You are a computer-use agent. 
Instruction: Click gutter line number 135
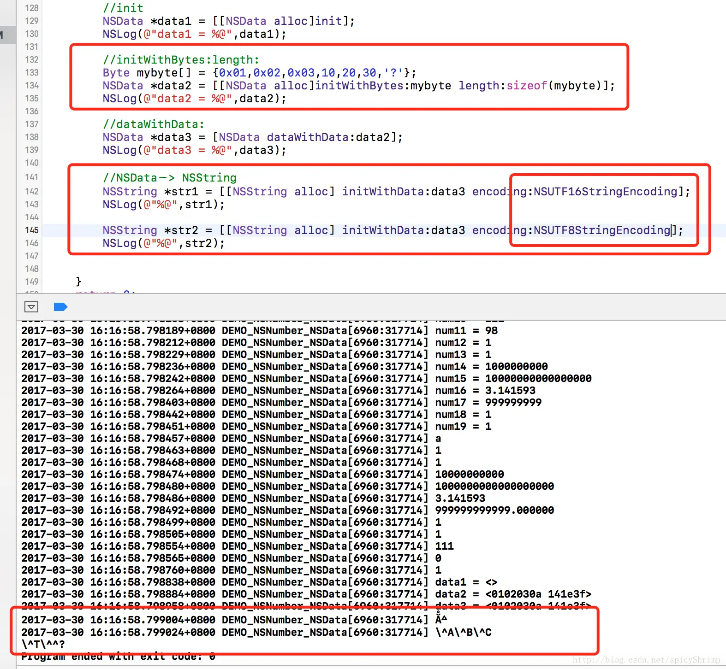pyautogui.click(x=32, y=98)
